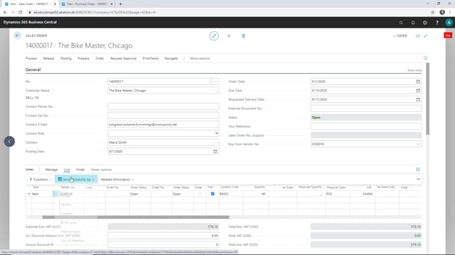
Task: Toggle the checked checkbox in the item line
Action: (x=213, y=193)
